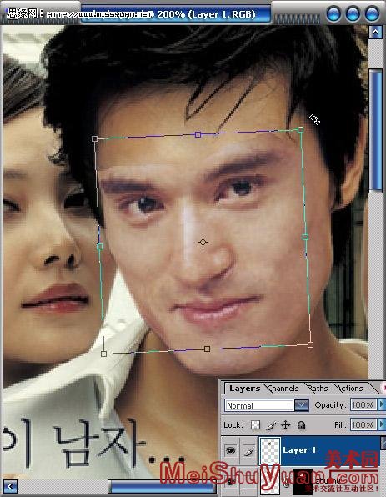The image size is (386, 497).
Task: Enable Lock image pixels brush icon
Action: (x=270, y=425)
